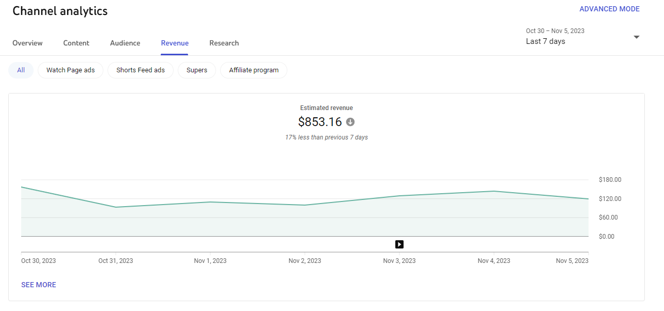Toggle the Watch Page ads filter chip
This screenshot has height=311, width=664.
[x=70, y=70]
